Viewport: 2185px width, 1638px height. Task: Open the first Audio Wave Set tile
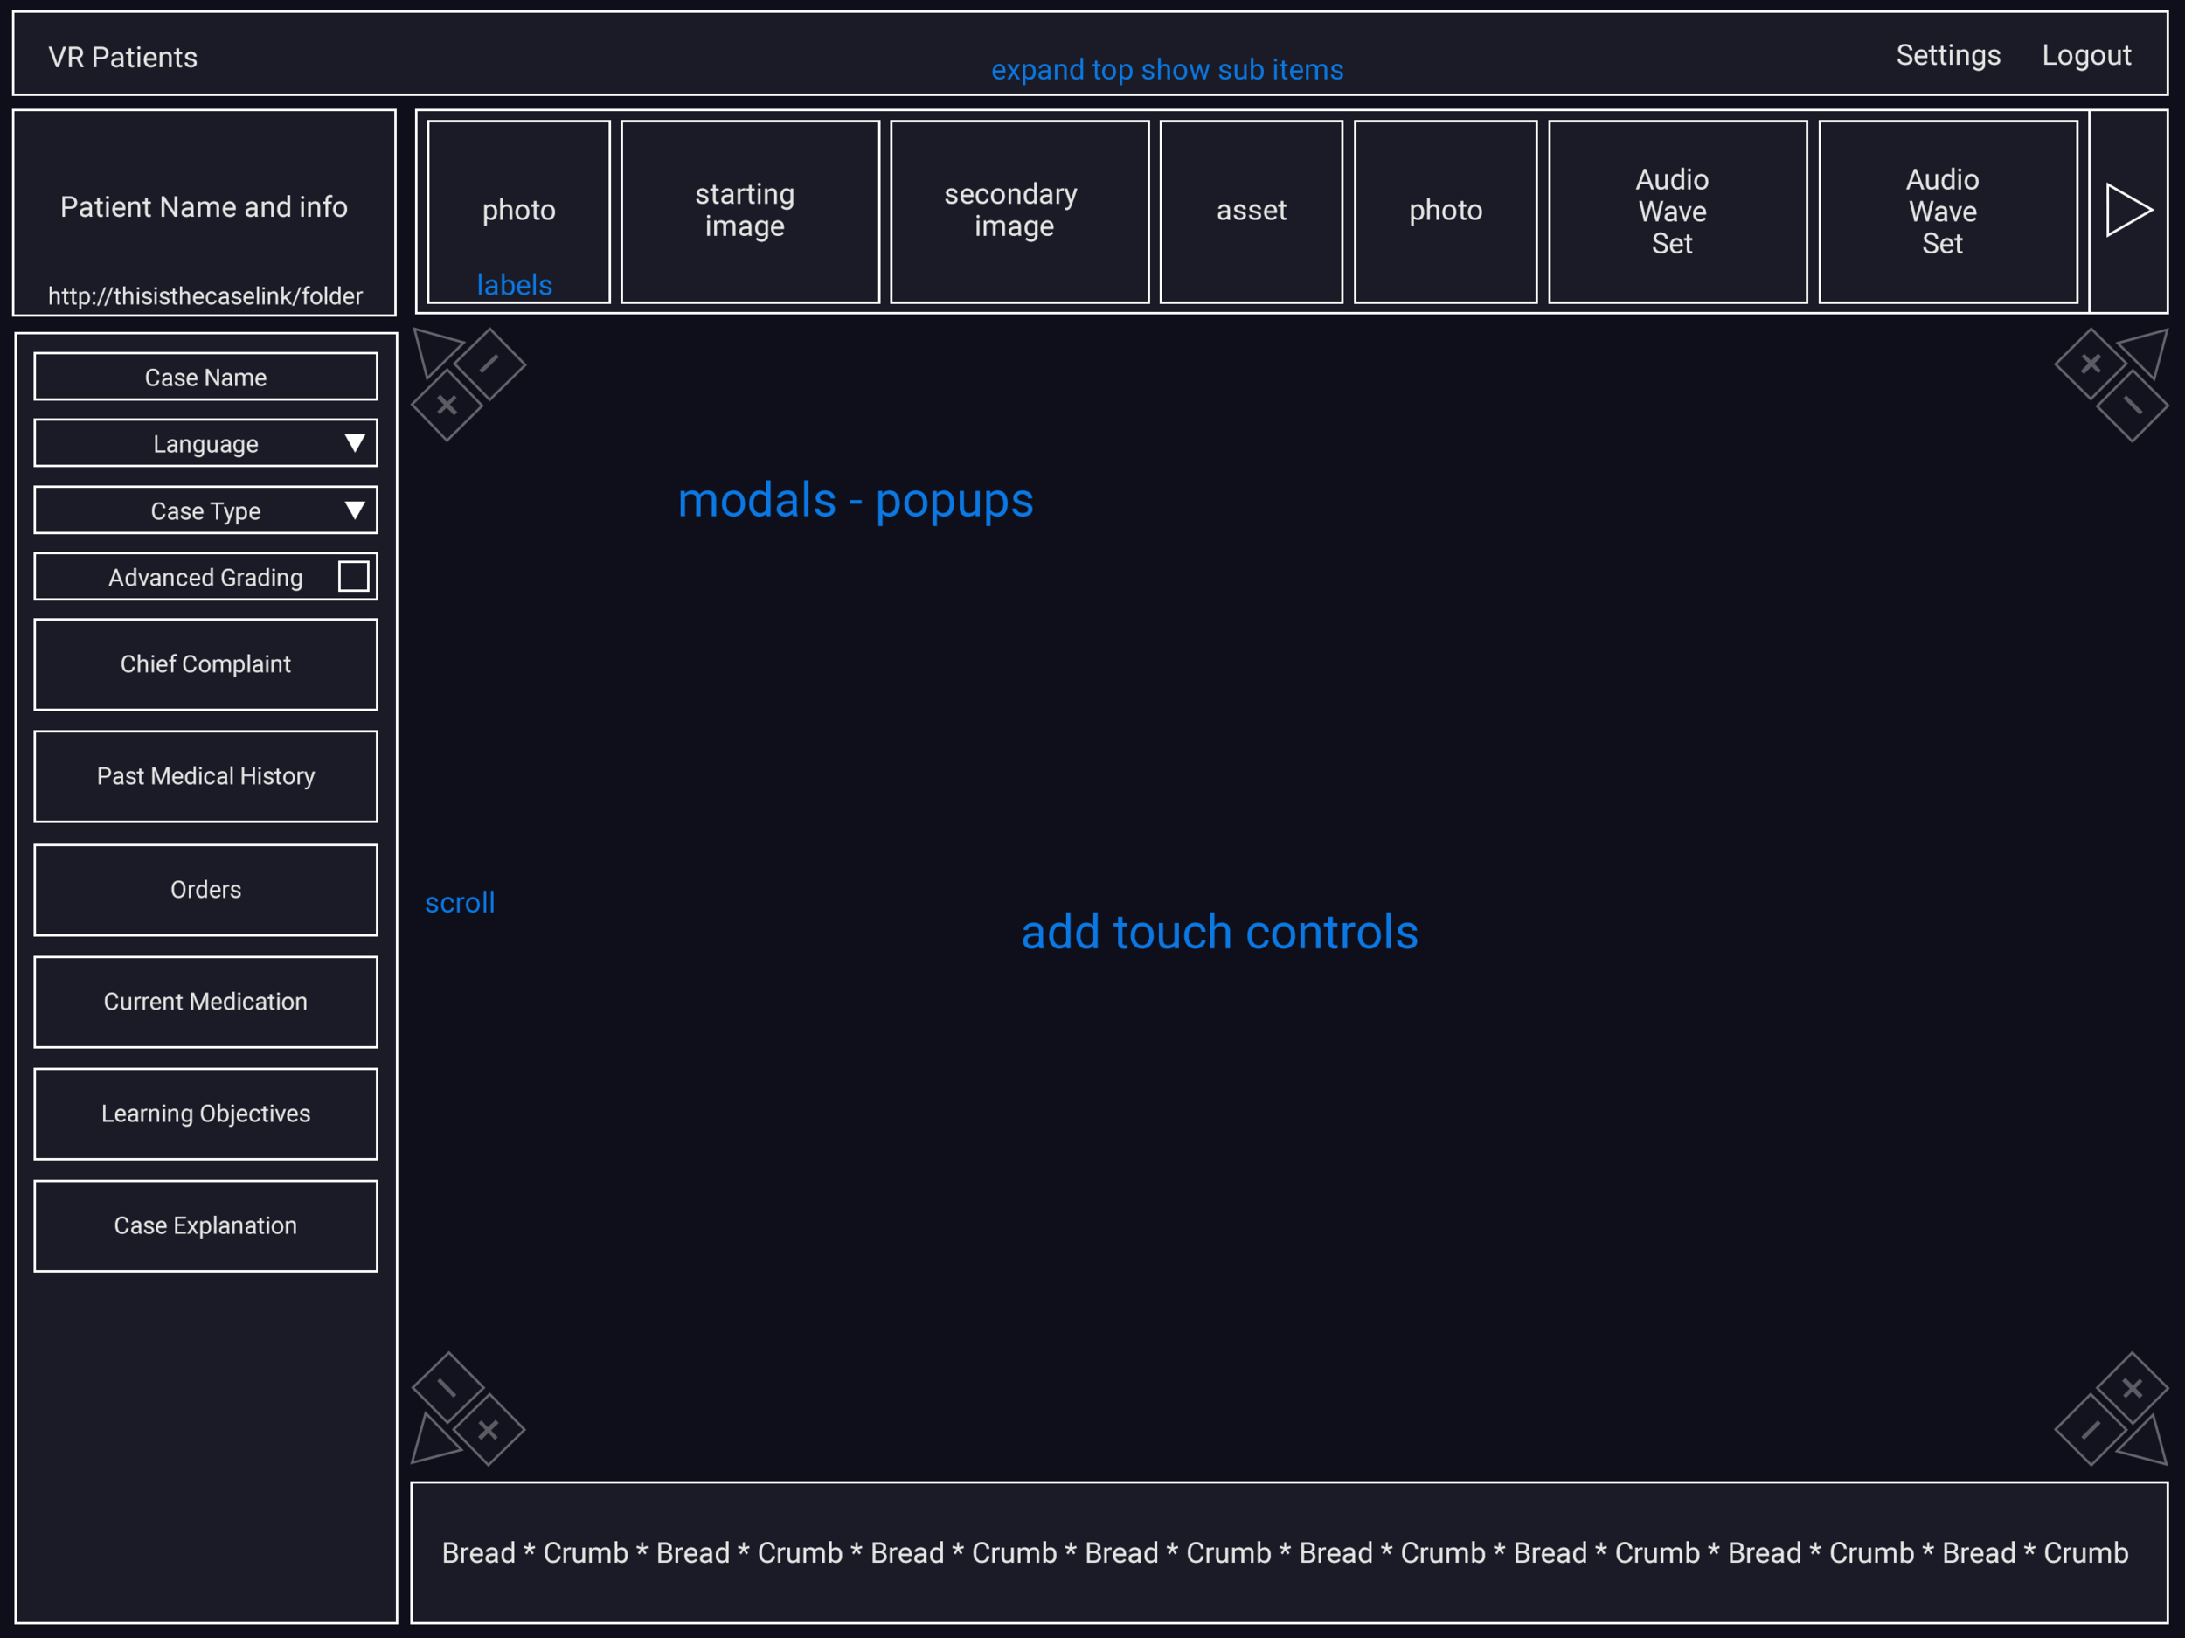click(1676, 211)
